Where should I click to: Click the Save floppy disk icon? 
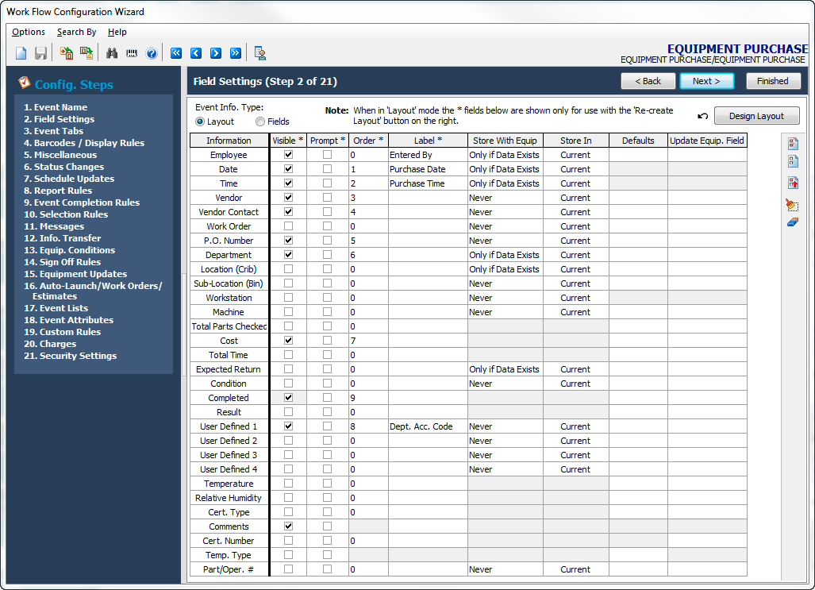pos(40,53)
